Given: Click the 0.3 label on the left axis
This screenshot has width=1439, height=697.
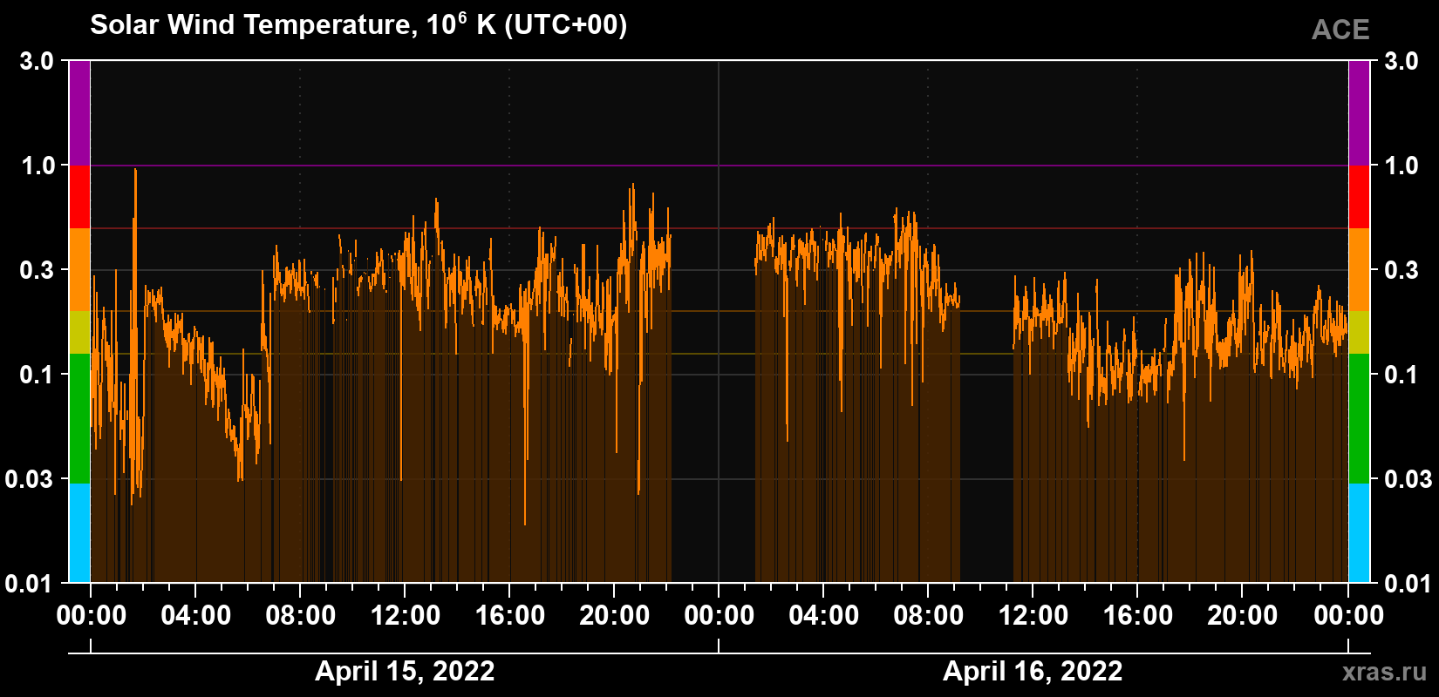Looking at the screenshot, I should (x=38, y=270).
